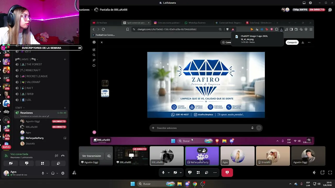Image resolution: width=335 pixels, height=188 pixels.
Task: Select the ShishiKk participant tile
Action: coord(273,156)
